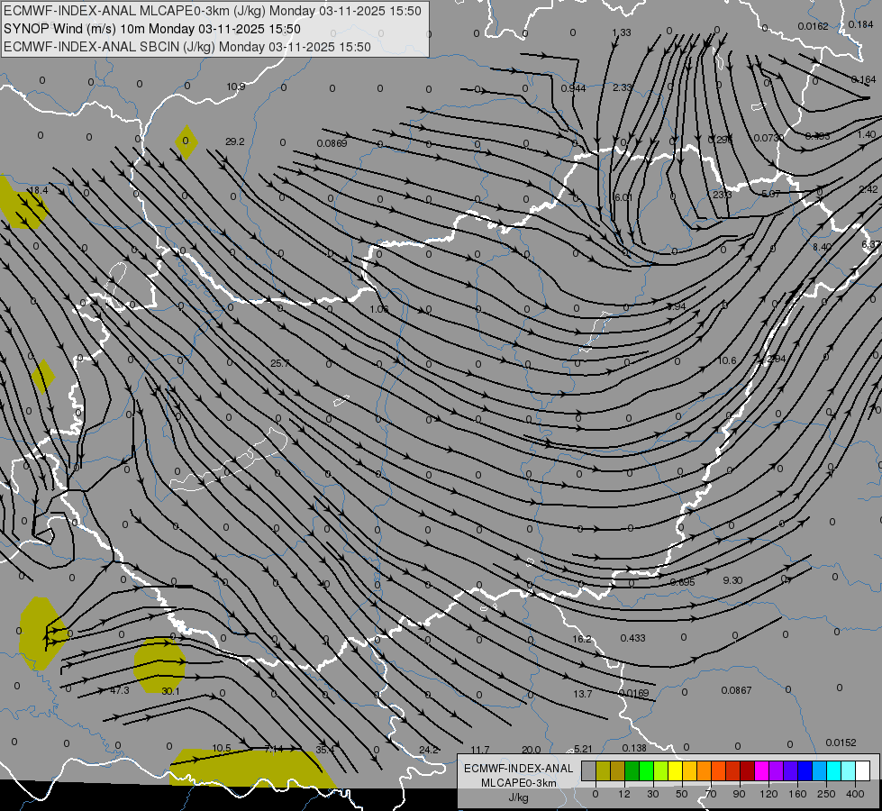Click the SYNOP Wind 10m header line
This screenshot has height=811, width=882.
click(x=152, y=29)
